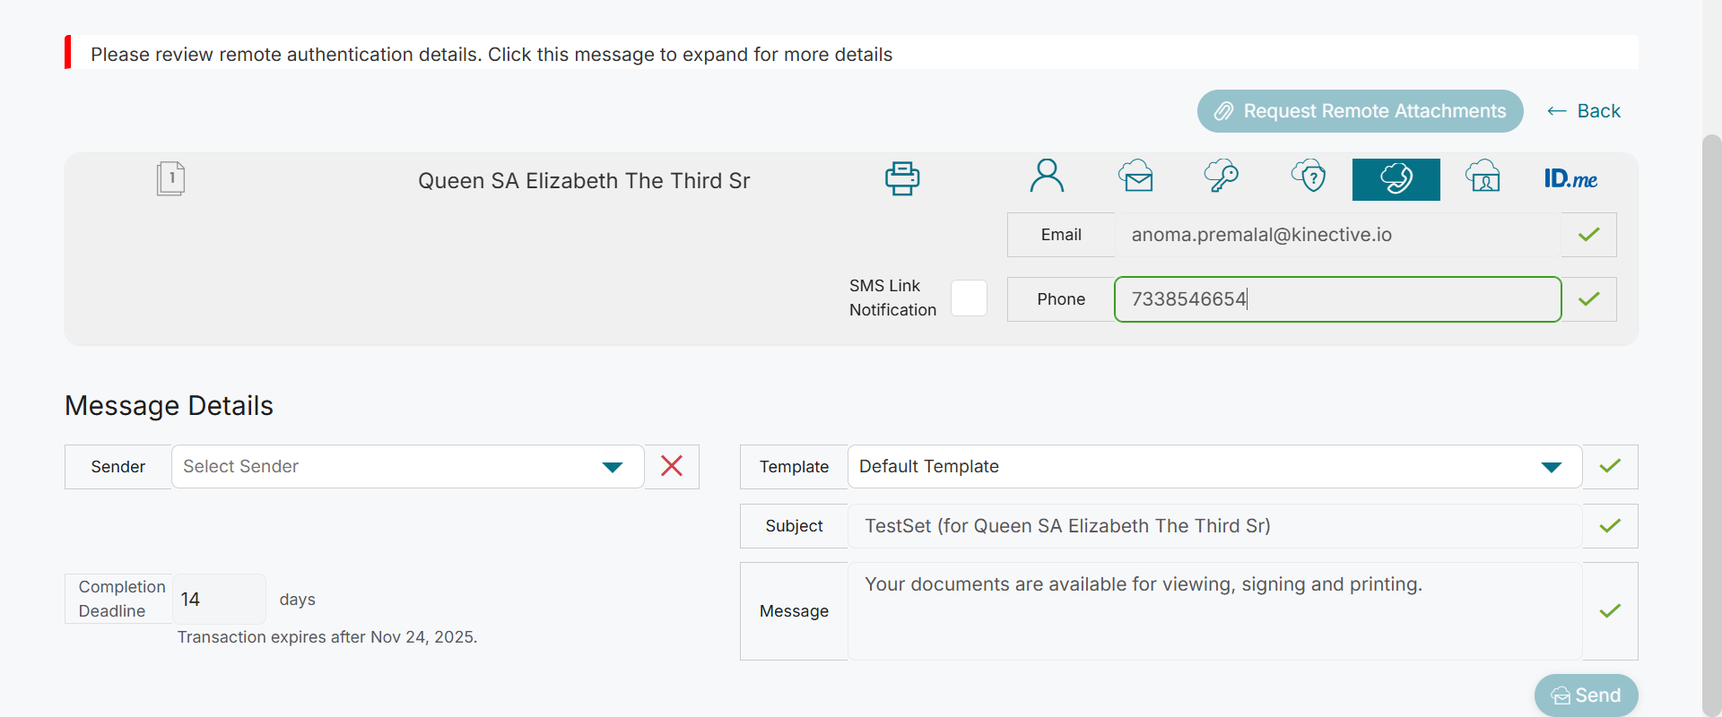Click into the Phone number field
The height and width of the screenshot is (717, 1722).
(1336, 299)
